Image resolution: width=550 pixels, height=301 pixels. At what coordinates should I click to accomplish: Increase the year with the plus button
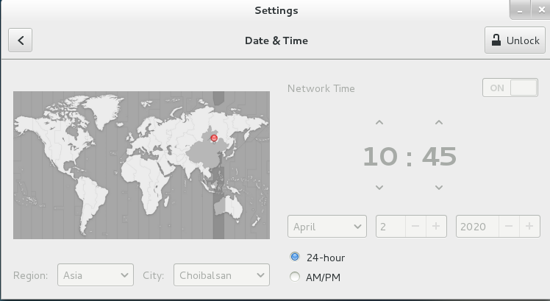529,227
